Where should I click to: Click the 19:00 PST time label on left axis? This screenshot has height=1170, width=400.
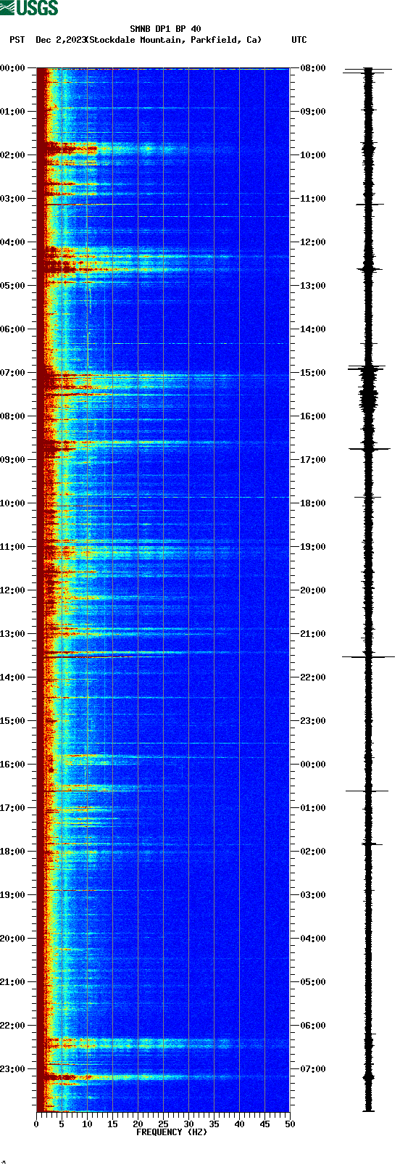point(13,895)
